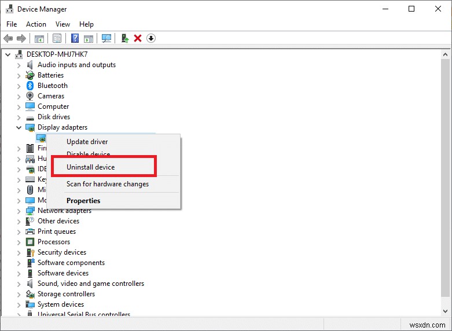Click the Device Manager title bar icon

[x=10, y=9]
